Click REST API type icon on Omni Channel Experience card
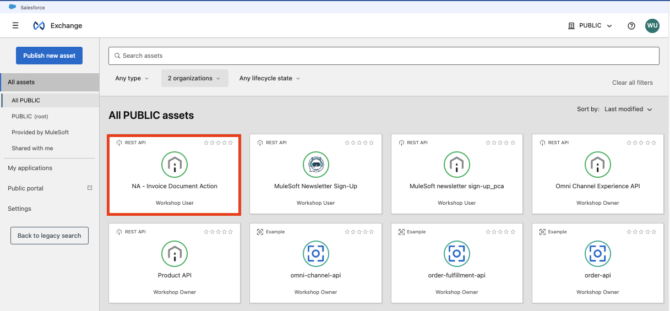 542,143
